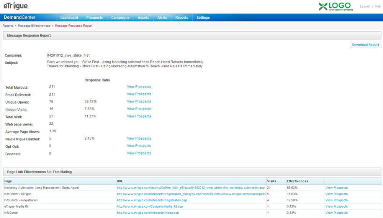View Prospects for Total Mailouts
Viewport: 383px width, 218px height.
coord(139,86)
